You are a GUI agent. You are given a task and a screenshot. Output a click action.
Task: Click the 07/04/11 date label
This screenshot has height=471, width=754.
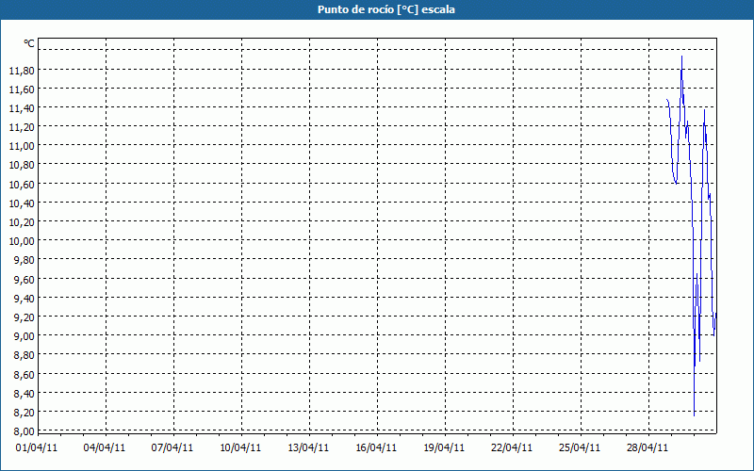coord(172,448)
